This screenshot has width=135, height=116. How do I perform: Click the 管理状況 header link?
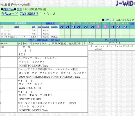[x=50, y=23]
